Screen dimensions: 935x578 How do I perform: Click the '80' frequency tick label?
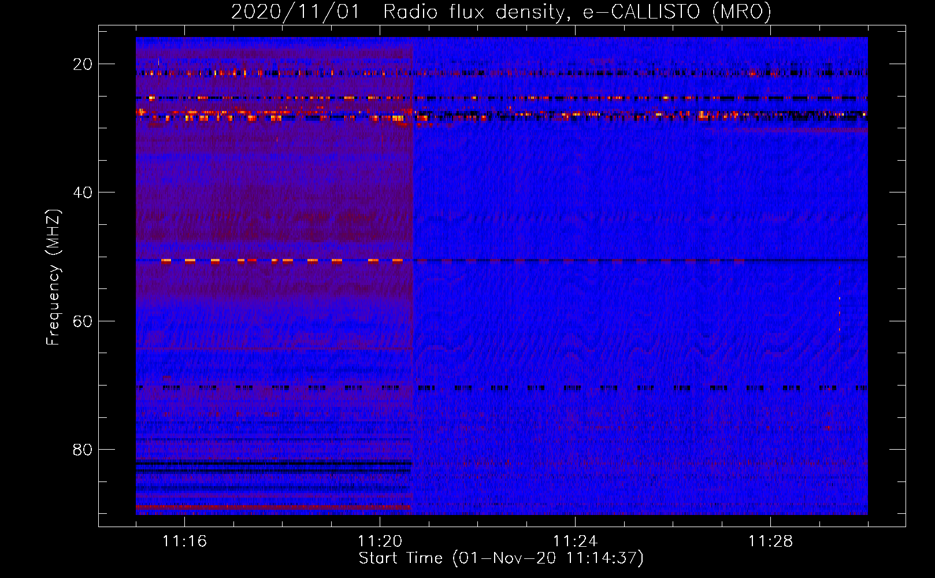[83, 450]
